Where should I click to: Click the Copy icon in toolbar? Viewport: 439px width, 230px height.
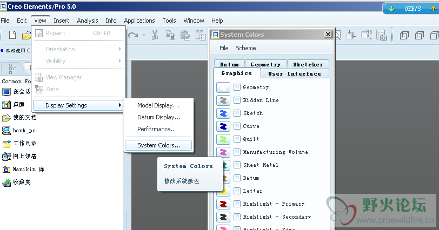click(x=170, y=35)
